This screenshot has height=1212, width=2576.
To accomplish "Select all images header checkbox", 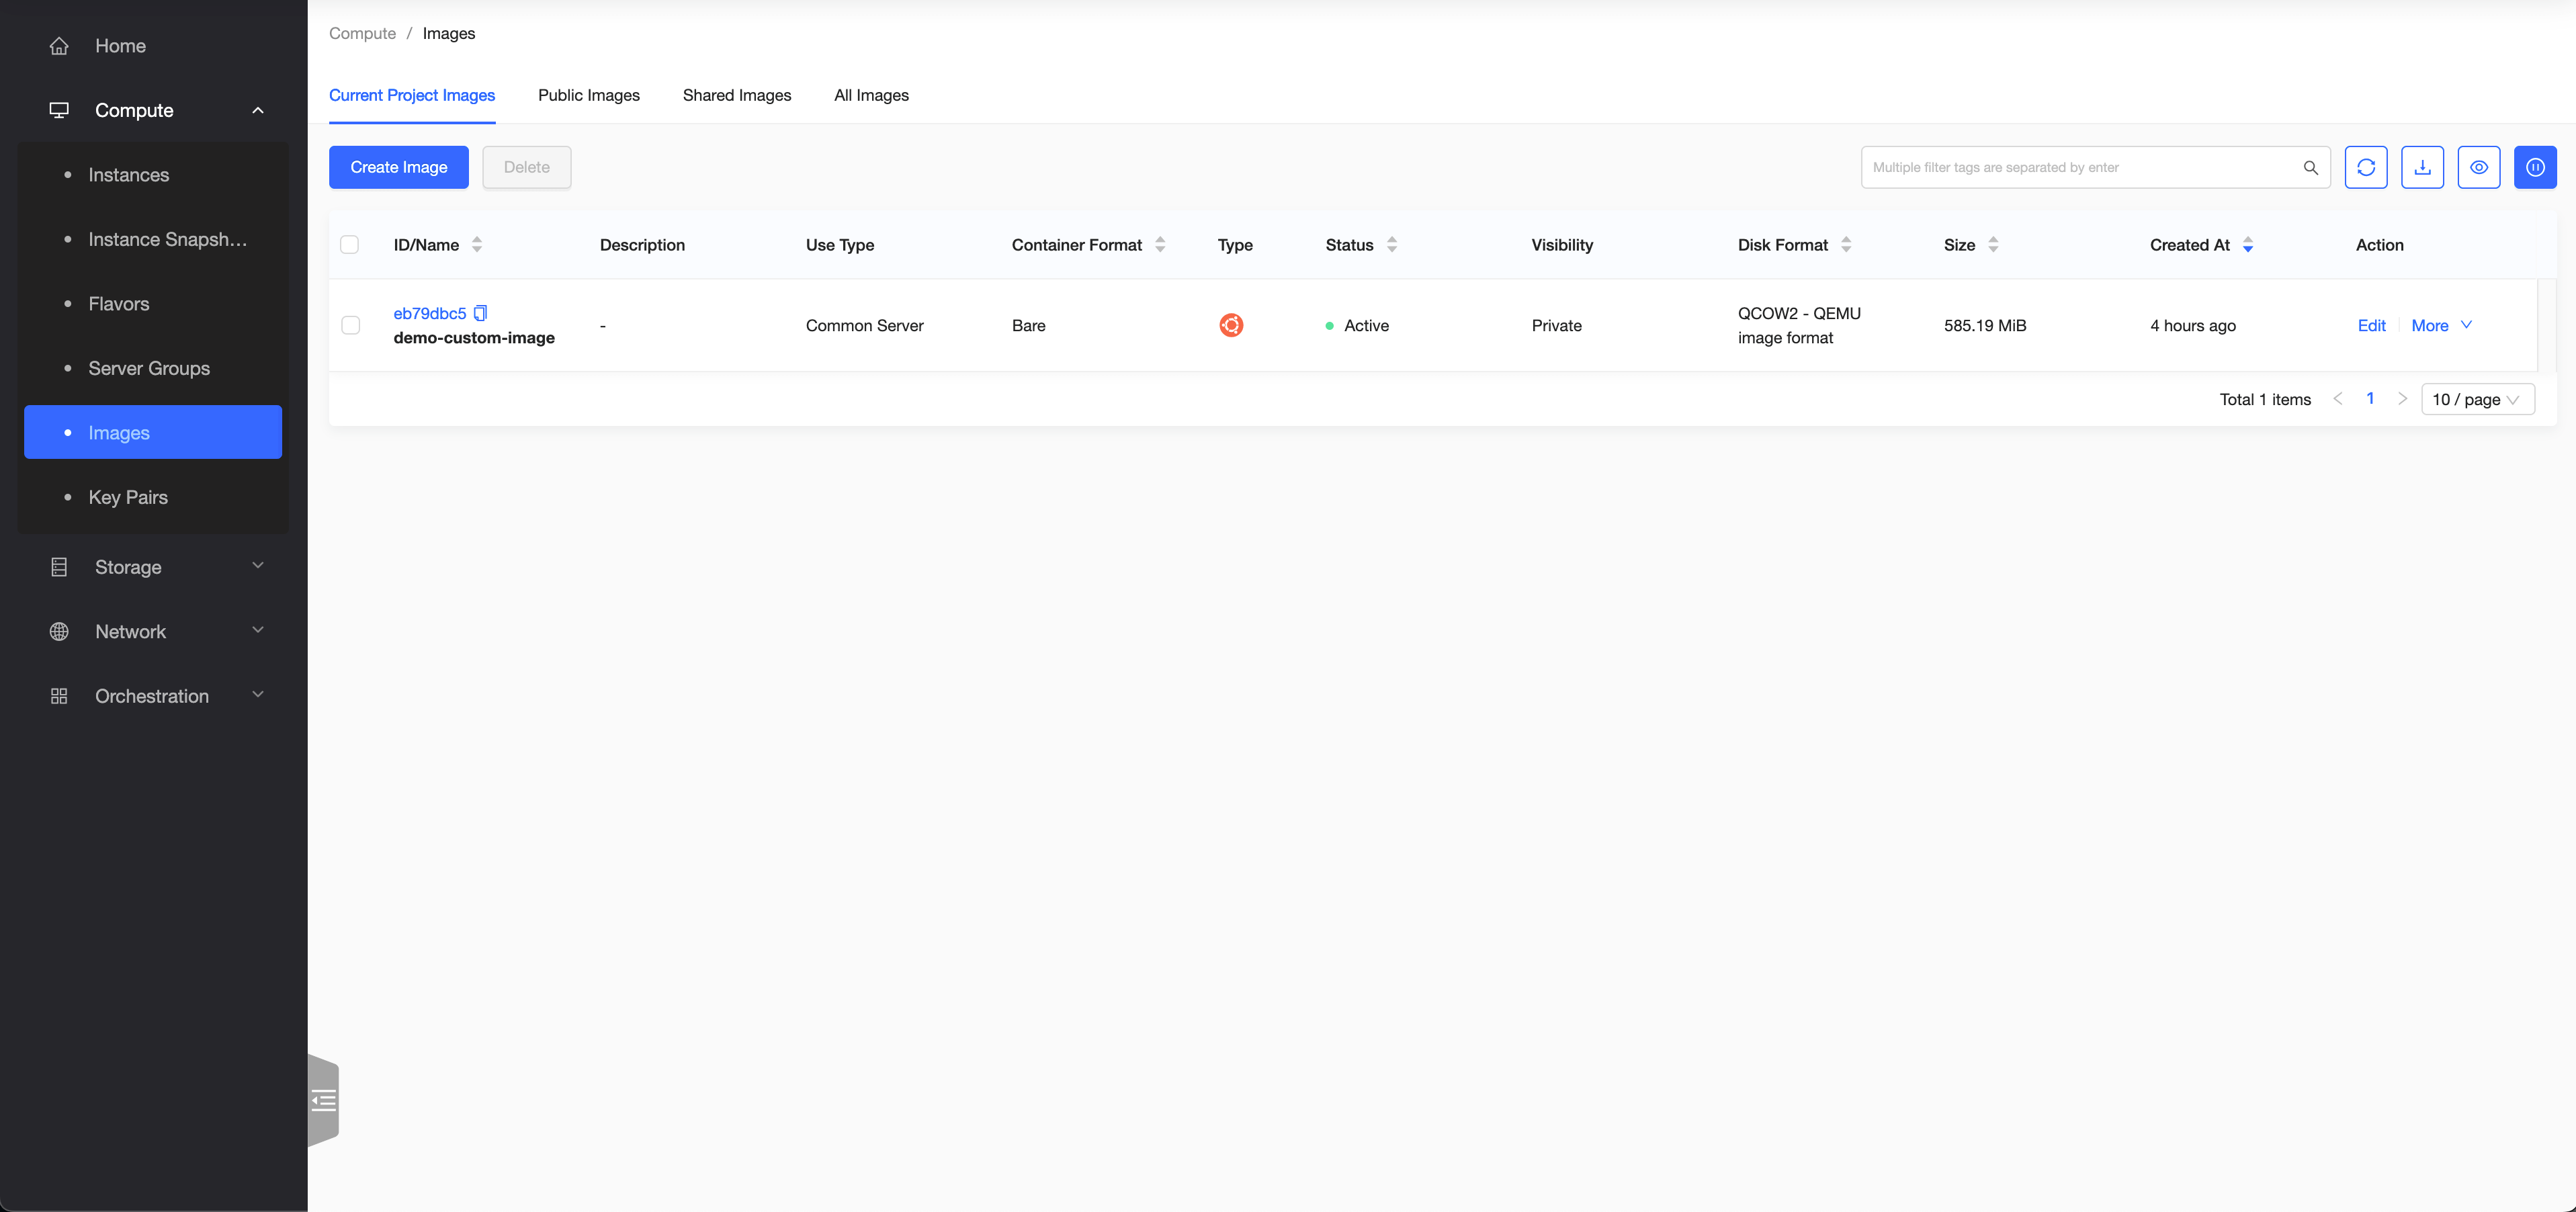I will click(349, 245).
